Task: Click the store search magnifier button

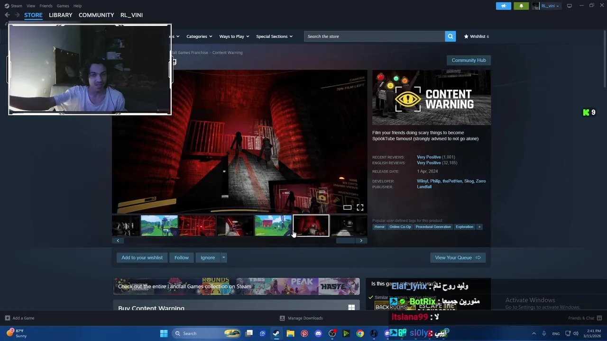Action: tap(451, 36)
